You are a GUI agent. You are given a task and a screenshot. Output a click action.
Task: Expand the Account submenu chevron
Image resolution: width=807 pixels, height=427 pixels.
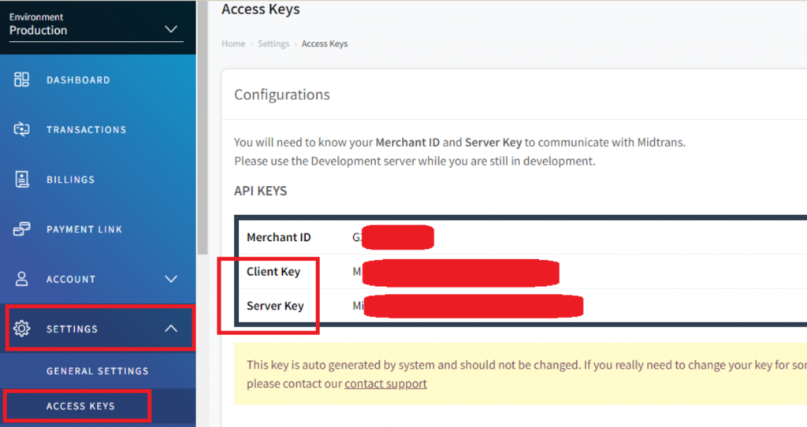tap(170, 279)
